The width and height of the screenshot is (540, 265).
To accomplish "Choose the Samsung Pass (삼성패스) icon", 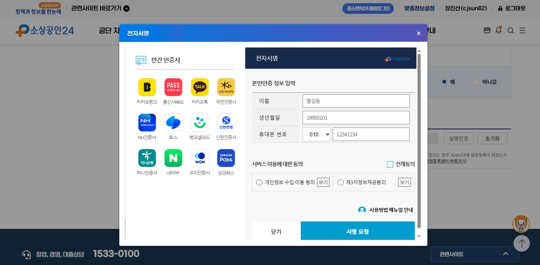I will [x=226, y=158].
